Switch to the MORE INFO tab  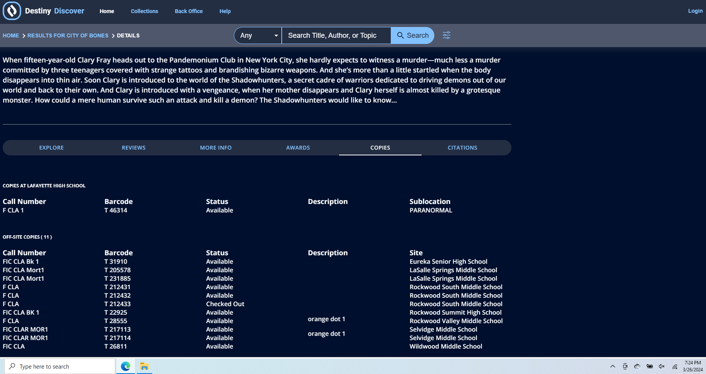click(216, 148)
